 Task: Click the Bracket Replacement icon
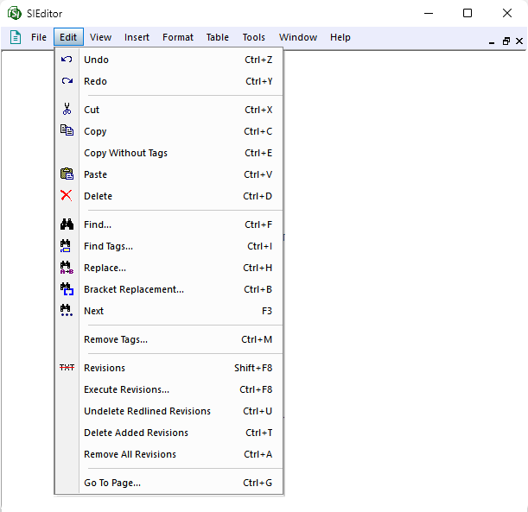click(67, 289)
